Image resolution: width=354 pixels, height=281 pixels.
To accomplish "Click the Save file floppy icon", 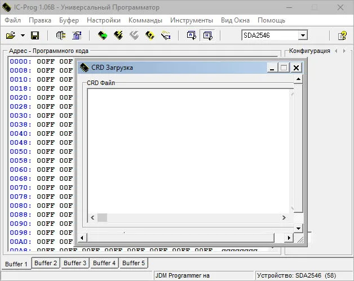I will pyautogui.click(x=35, y=35).
